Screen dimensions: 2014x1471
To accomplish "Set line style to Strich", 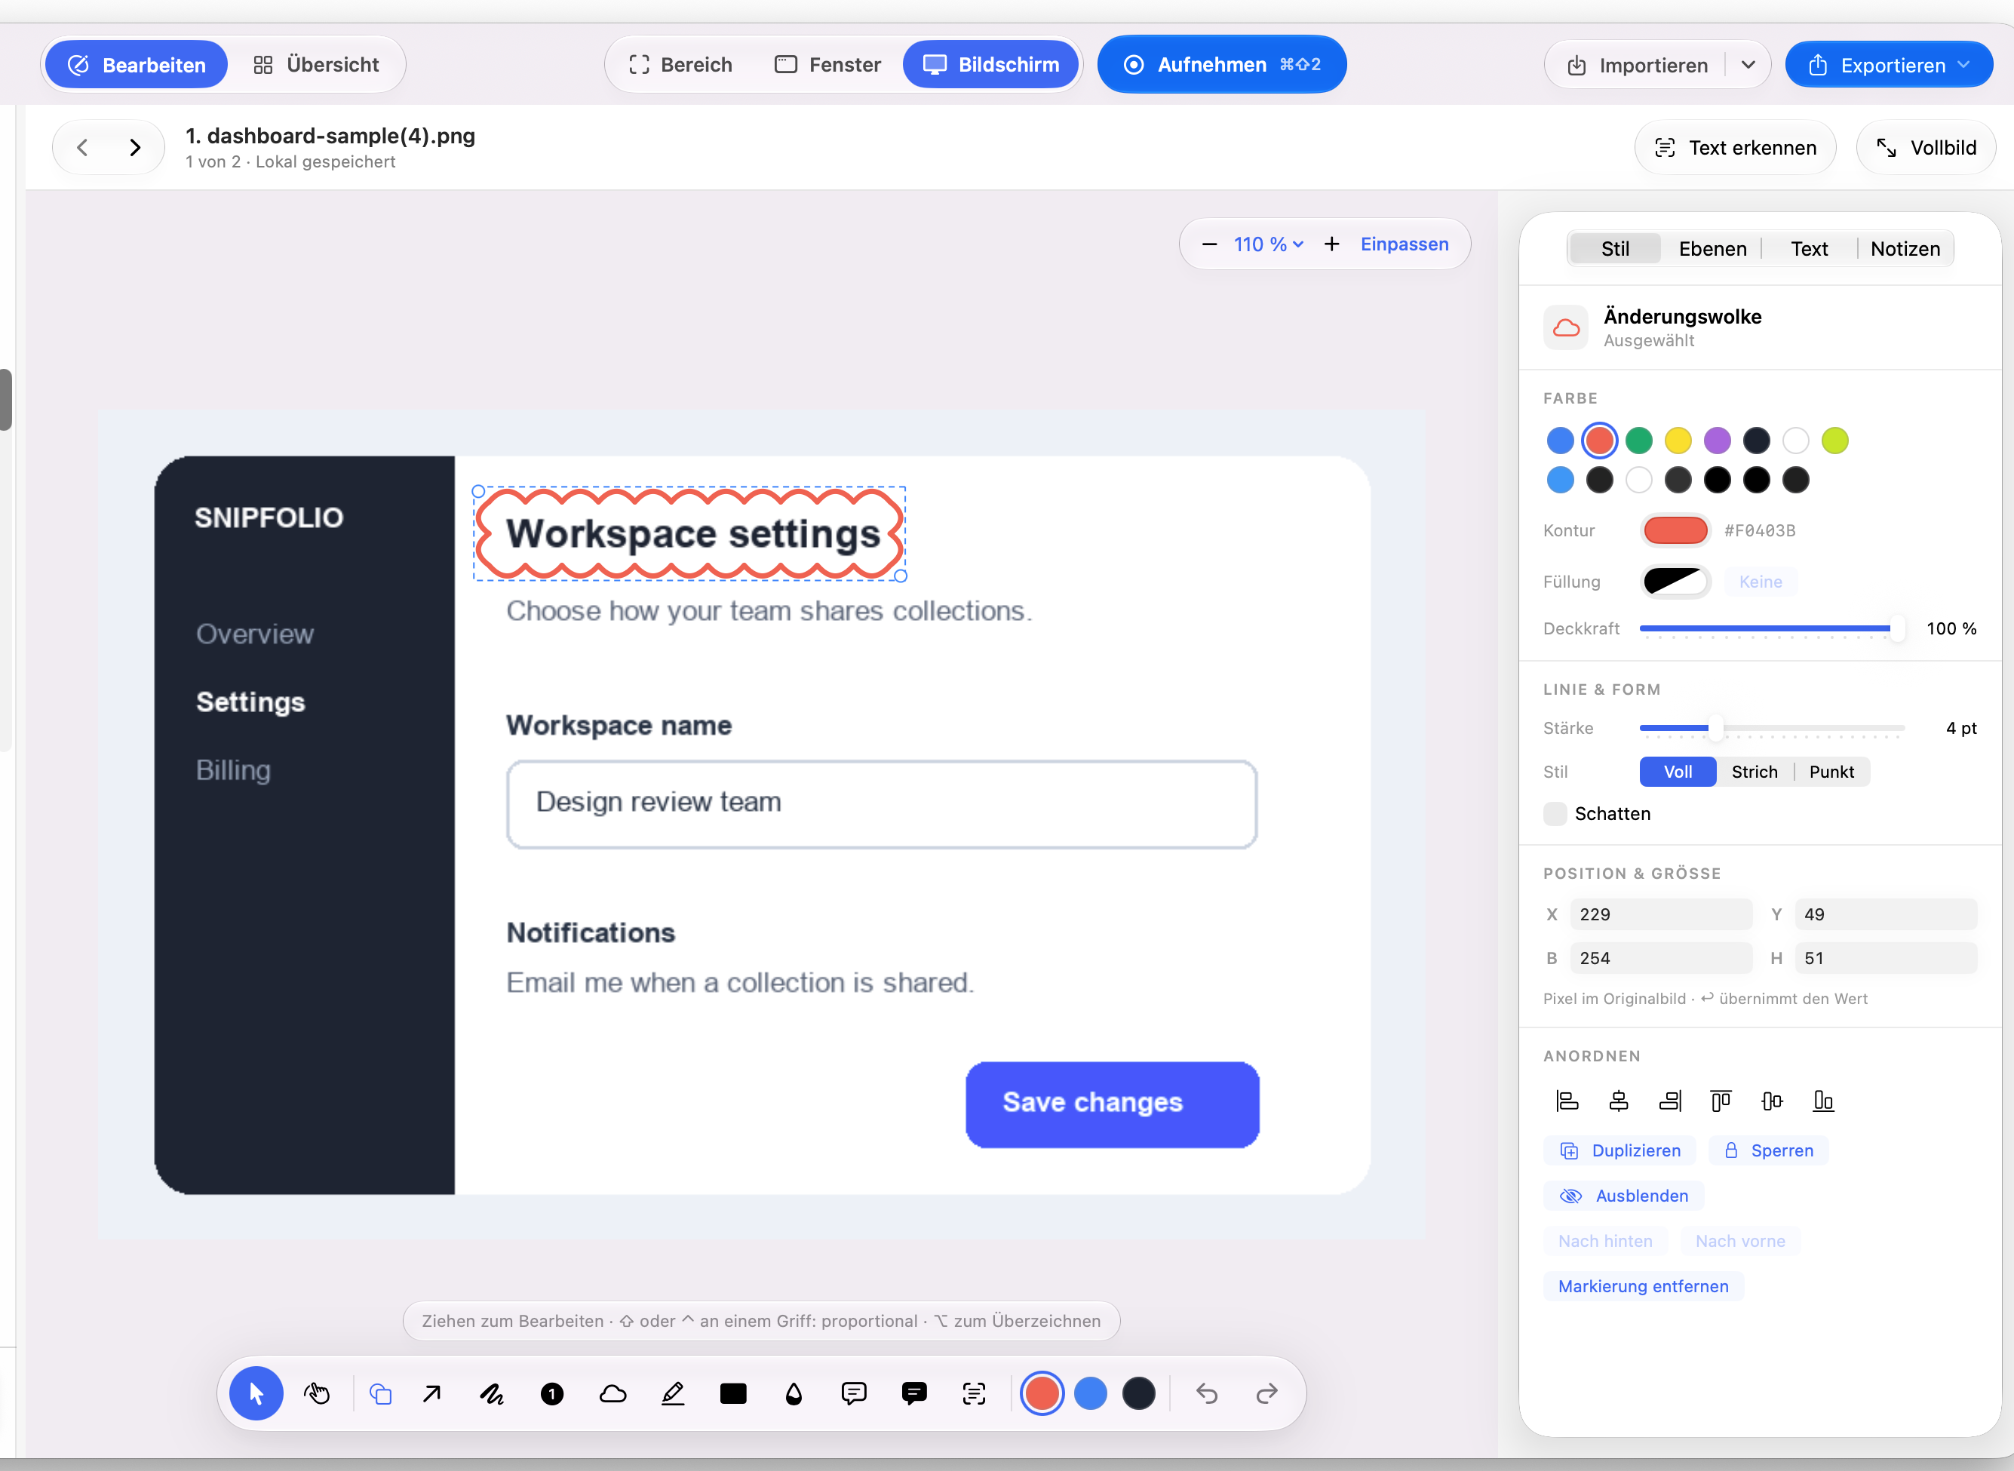I will tap(1754, 772).
